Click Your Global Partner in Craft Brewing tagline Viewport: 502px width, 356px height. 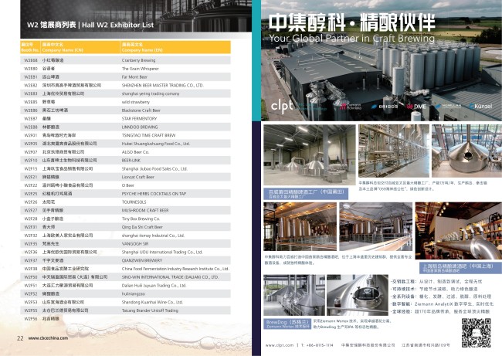[x=352, y=38]
